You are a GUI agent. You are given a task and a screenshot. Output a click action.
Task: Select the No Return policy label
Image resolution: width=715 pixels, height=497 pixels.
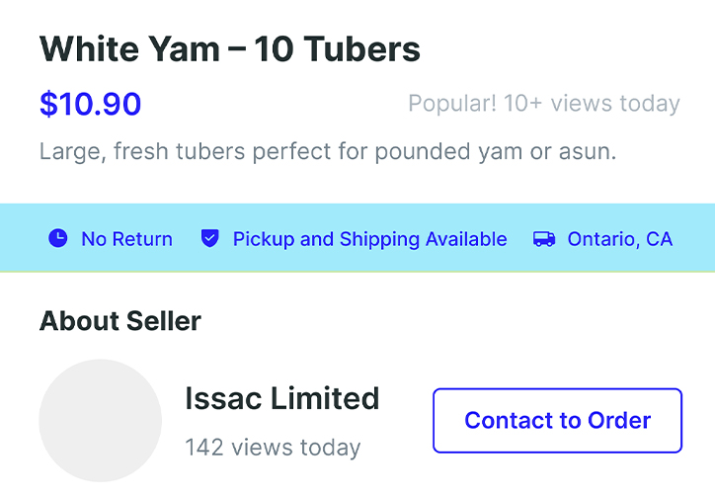tap(126, 239)
